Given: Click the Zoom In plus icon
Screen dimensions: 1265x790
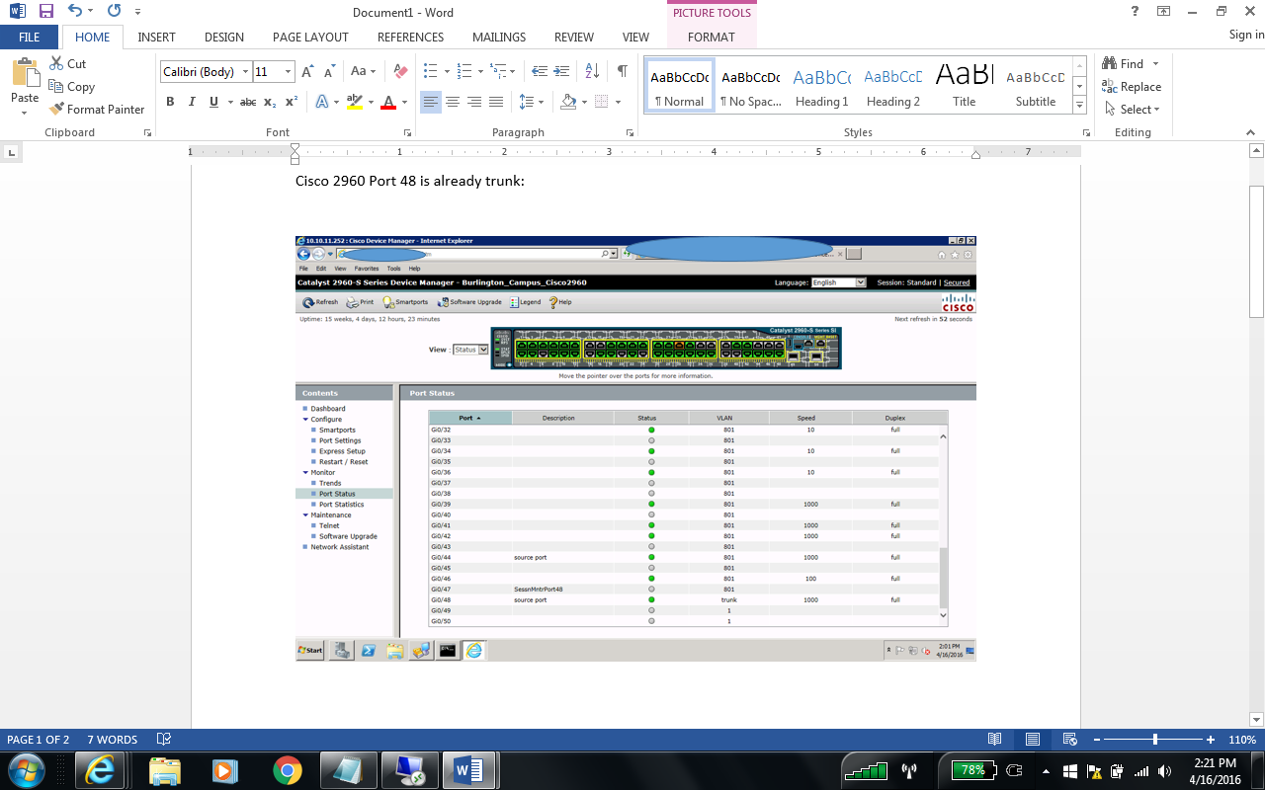Looking at the screenshot, I should tap(1211, 740).
